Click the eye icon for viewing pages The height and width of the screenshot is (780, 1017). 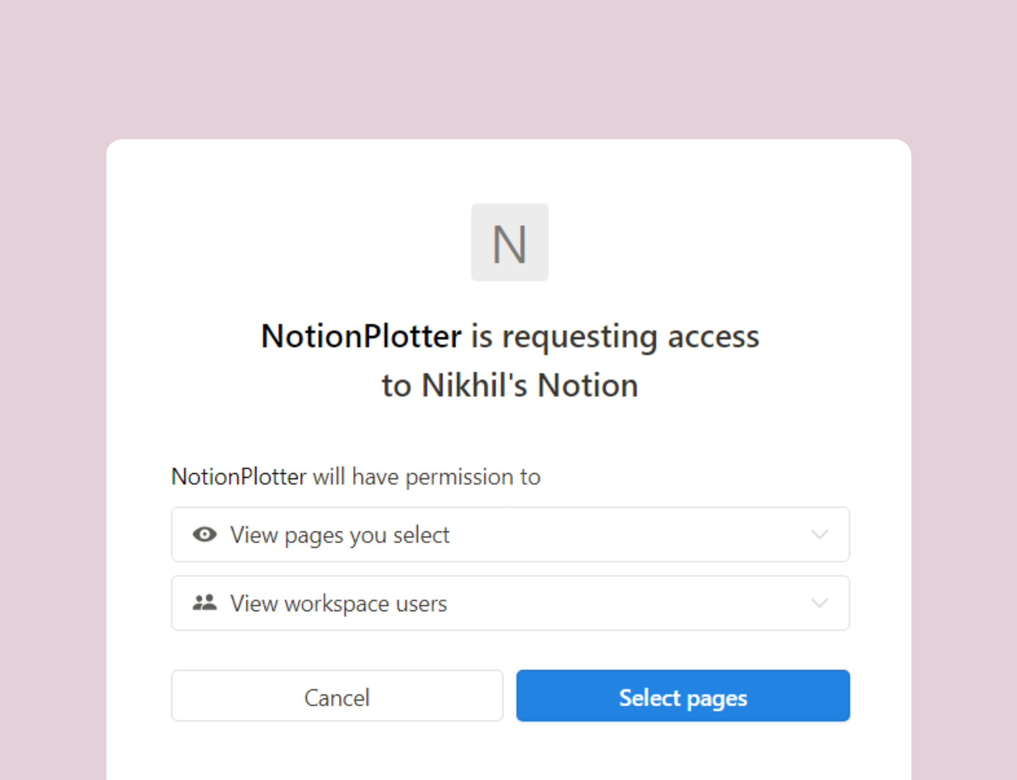click(205, 534)
